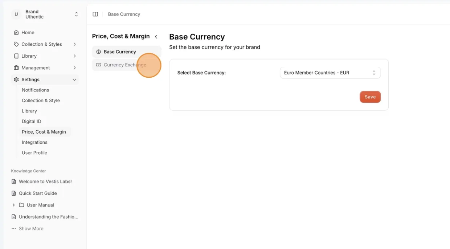Screen dimensions: 450x249
Task: Click the Library book icon
Action: click(16, 56)
